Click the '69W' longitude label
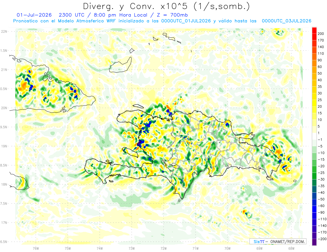 tap(259, 248)
